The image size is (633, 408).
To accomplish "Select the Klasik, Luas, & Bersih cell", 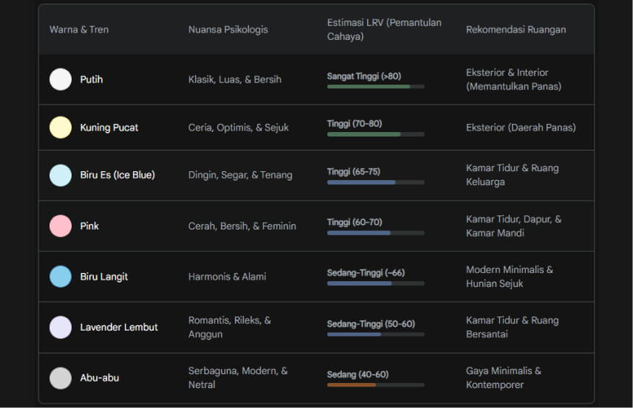I will (234, 80).
